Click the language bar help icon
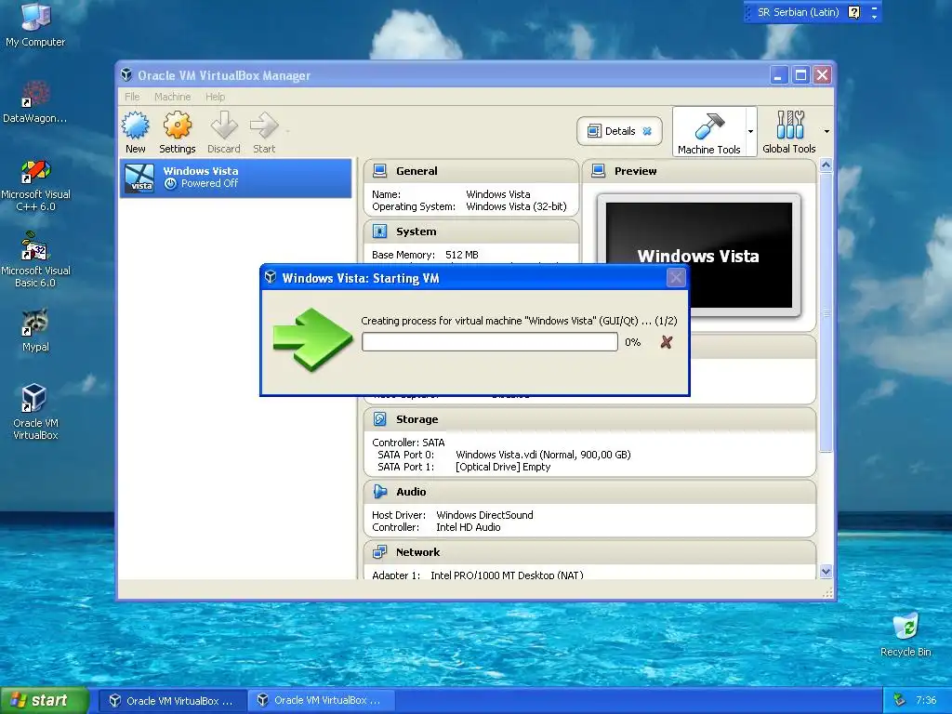952x714 pixels. pos(853,12)
